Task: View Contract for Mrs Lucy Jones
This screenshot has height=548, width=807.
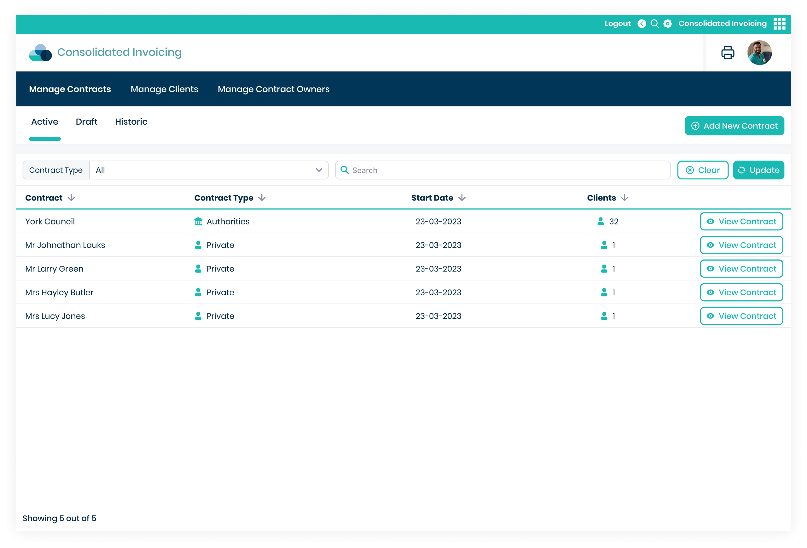Action: click(741, 316)
